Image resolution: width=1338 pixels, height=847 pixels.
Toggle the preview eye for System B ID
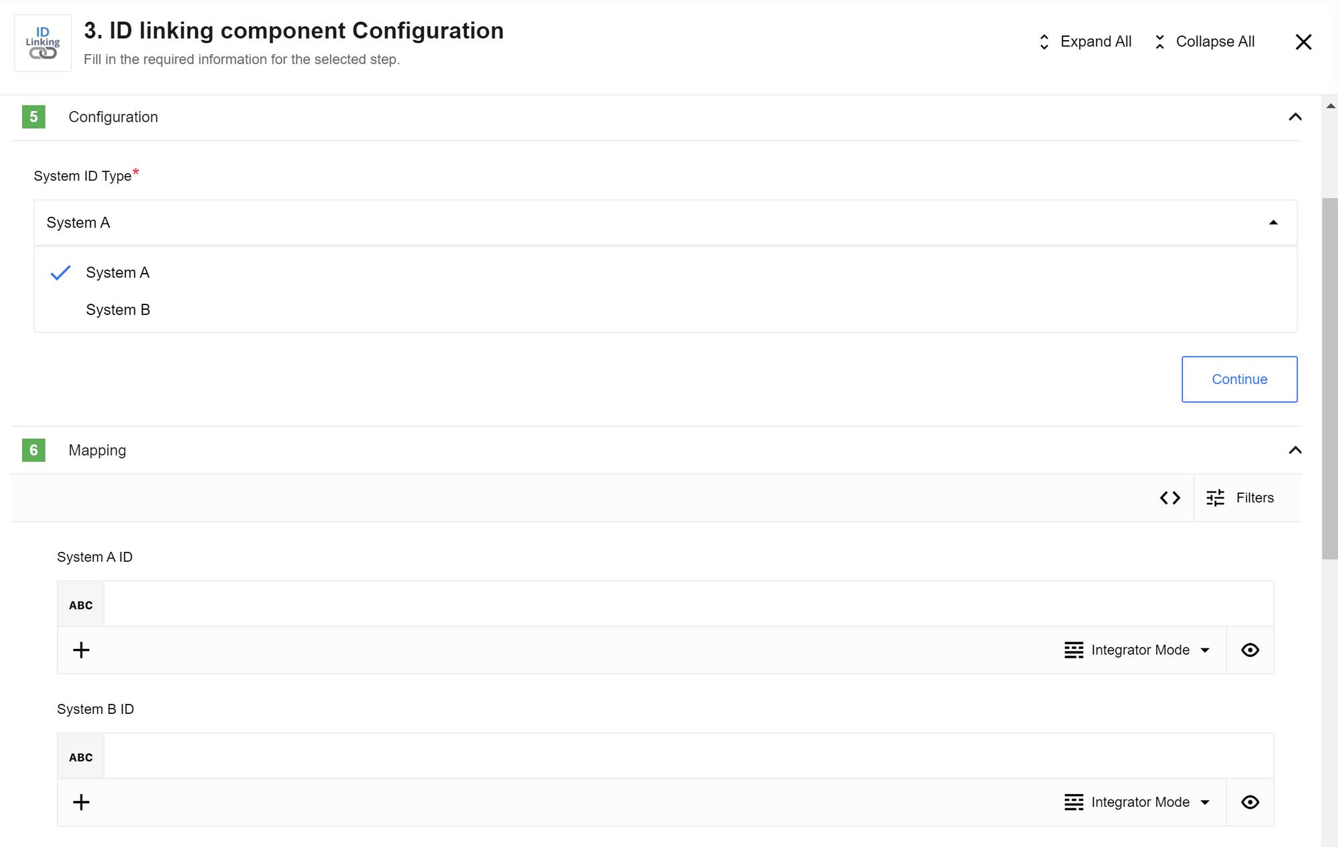tap(1250, 802)
